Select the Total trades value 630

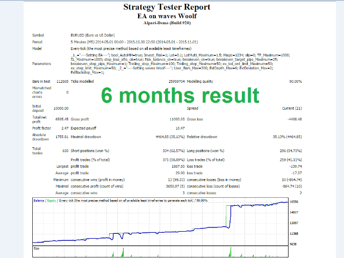[66, 151]
